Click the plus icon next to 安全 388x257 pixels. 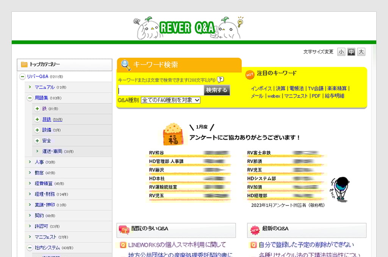click(x=37, y=141)
